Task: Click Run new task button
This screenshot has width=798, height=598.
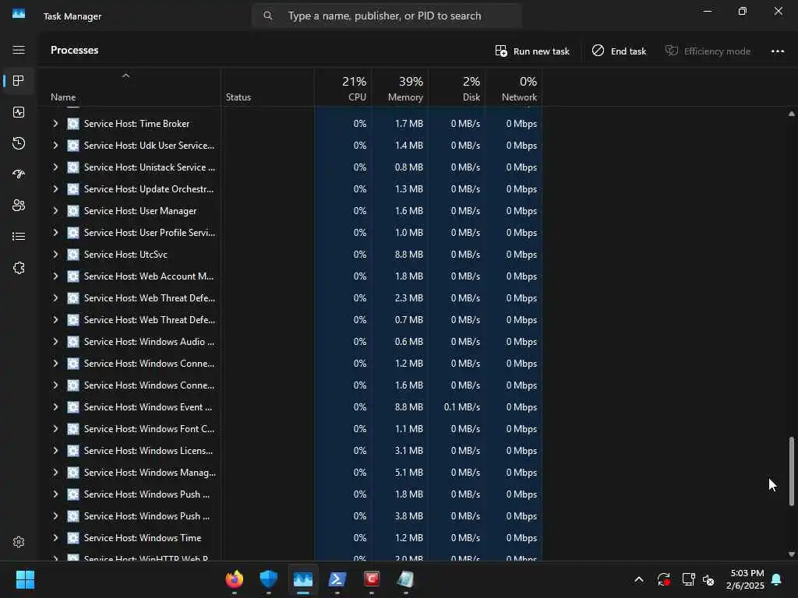Action: tap(531, 51)
